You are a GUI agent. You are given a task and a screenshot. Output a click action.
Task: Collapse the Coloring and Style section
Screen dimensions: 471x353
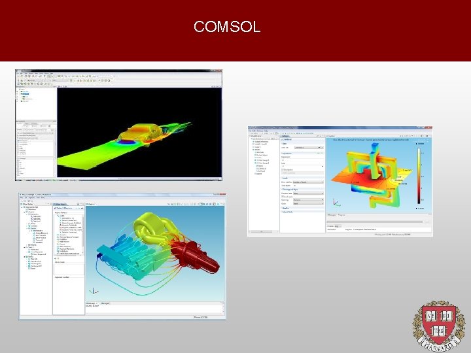[x=302, y=190]
